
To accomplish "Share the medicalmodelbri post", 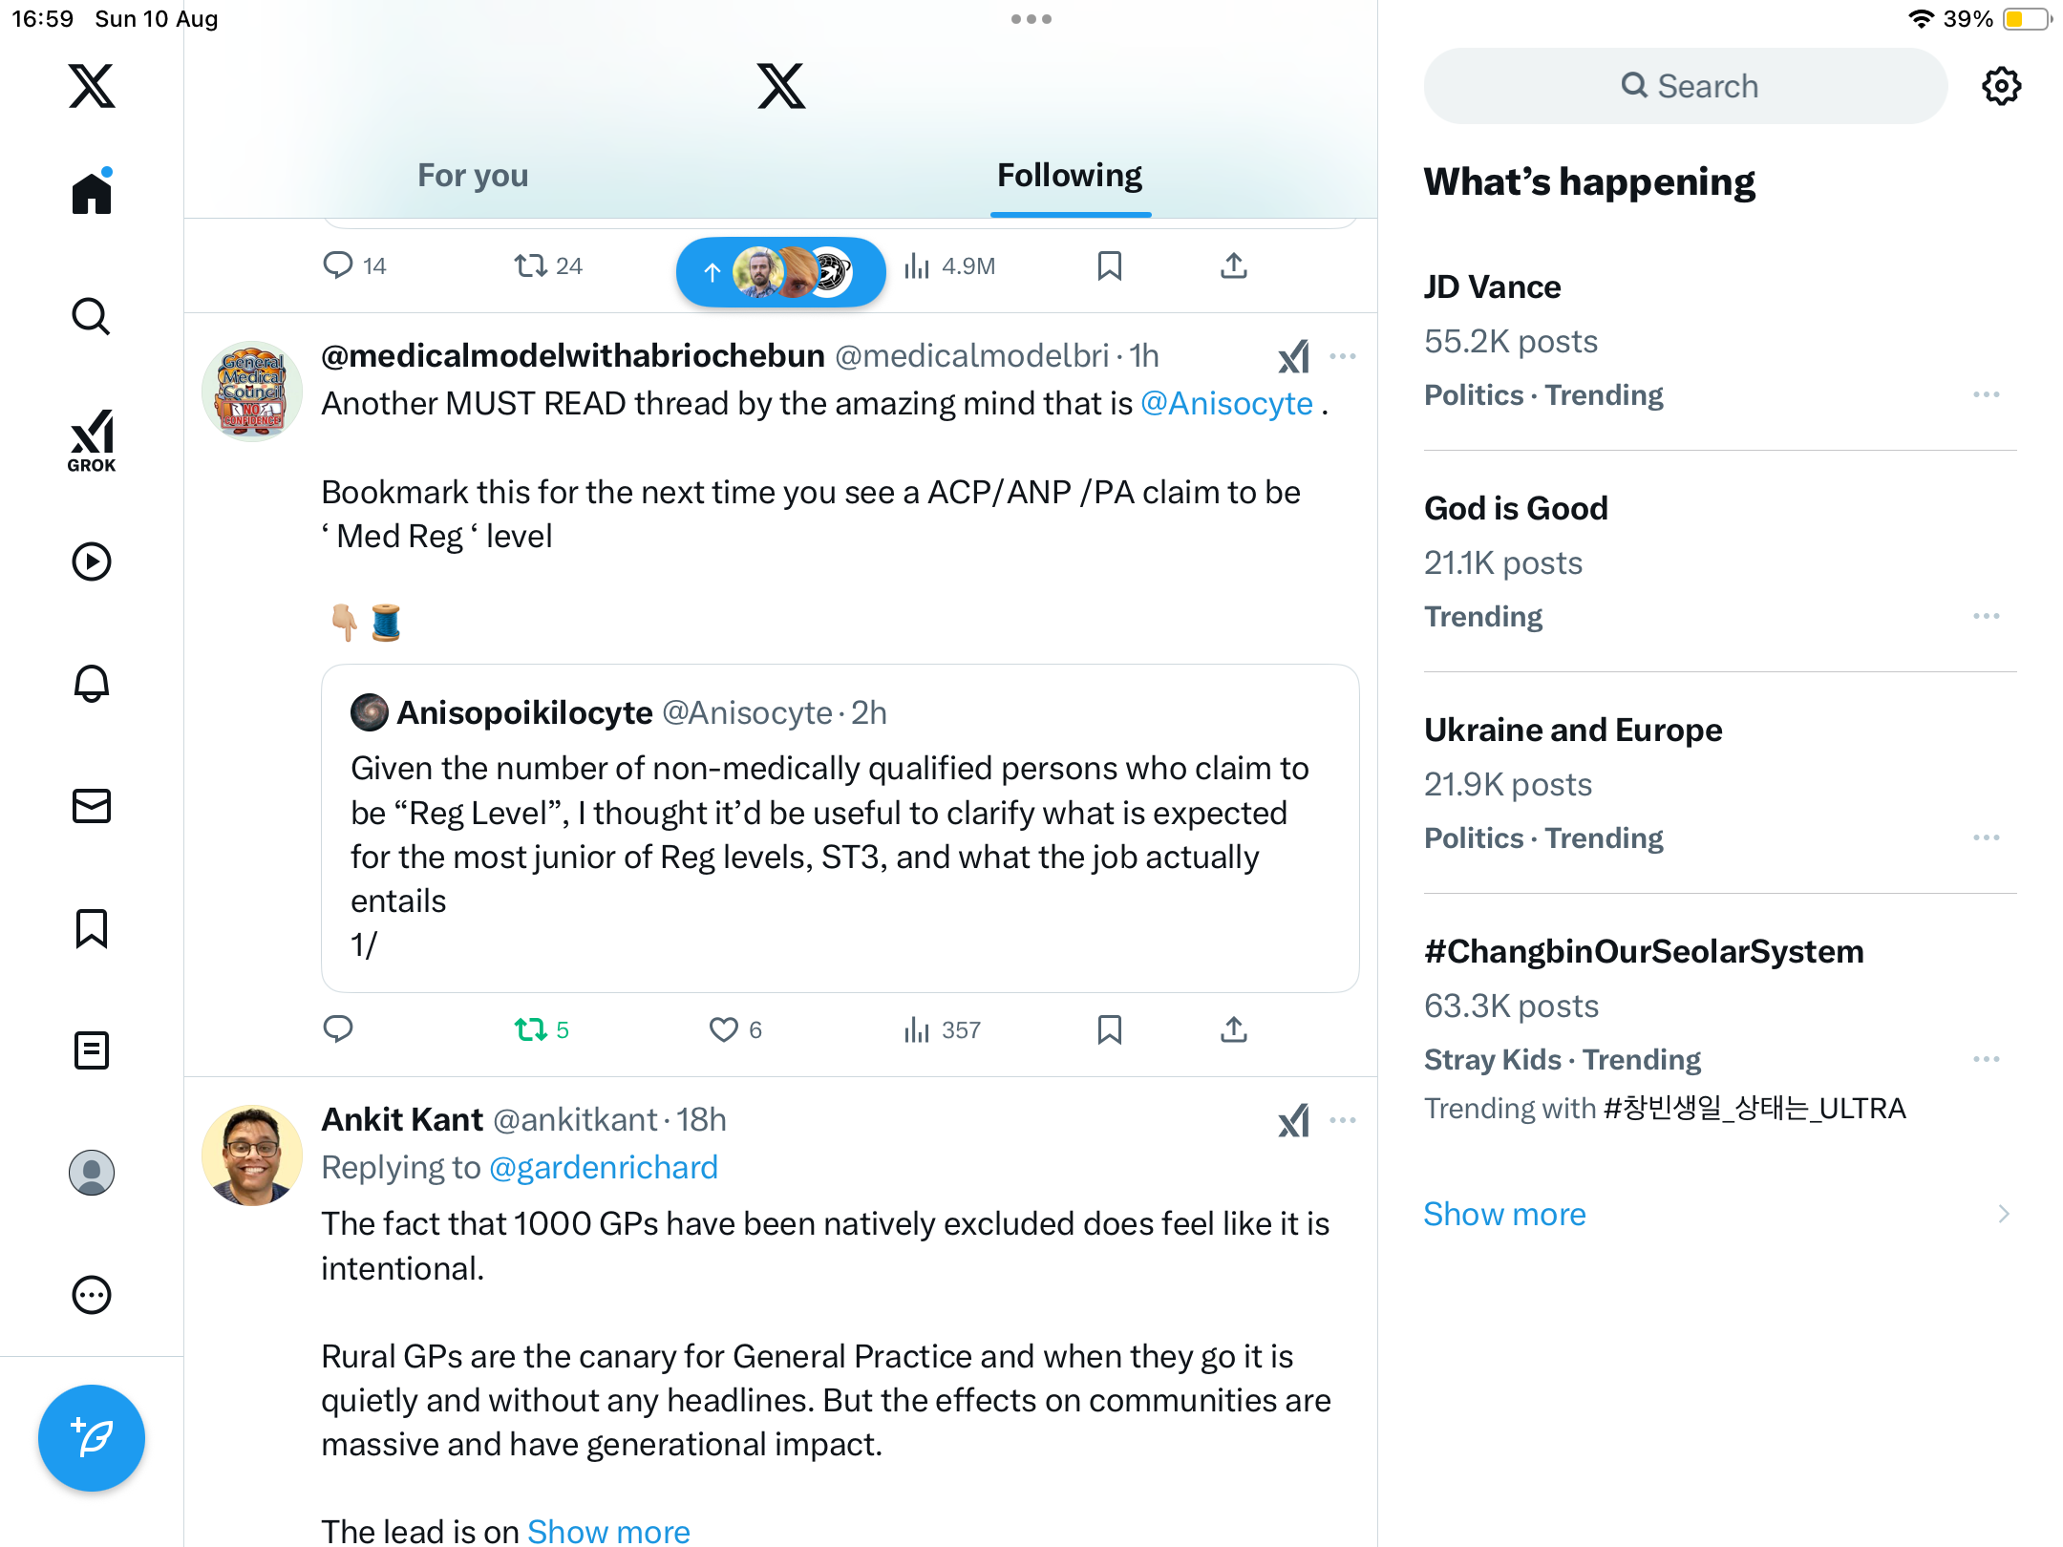I will [x=1233, y=1029].
